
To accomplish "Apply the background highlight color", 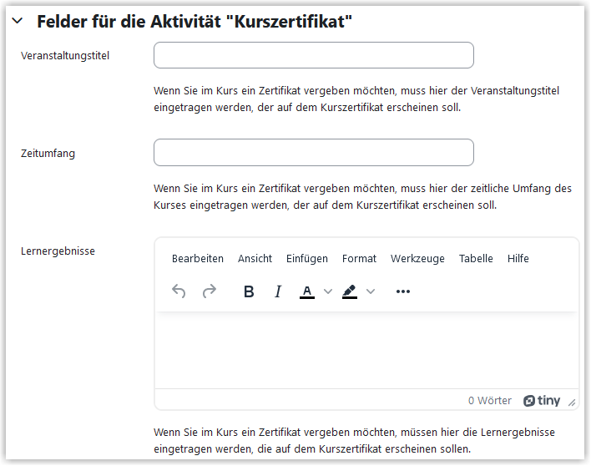I will click(x=350, y=291).
